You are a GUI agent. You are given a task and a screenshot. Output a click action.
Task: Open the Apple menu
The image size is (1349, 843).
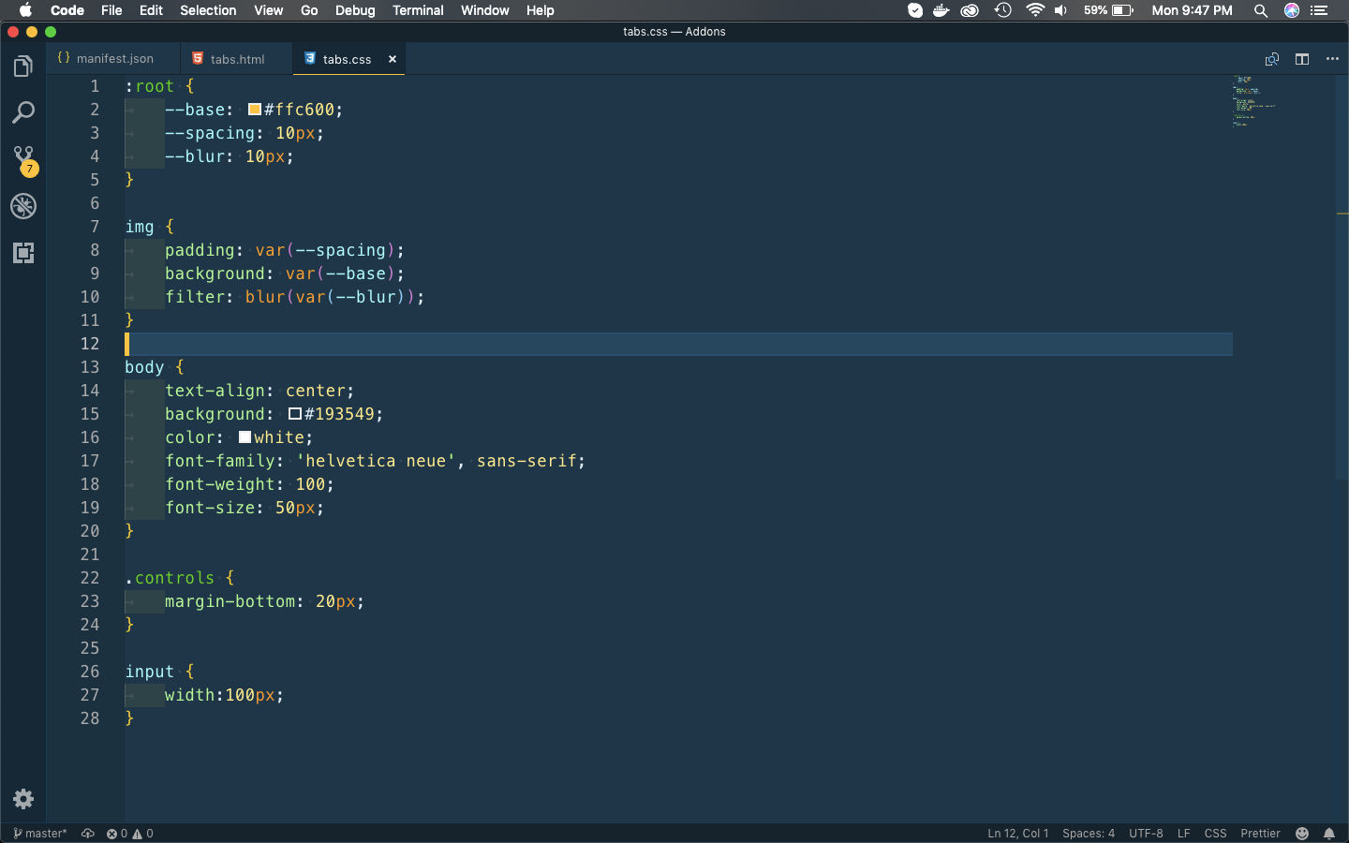pos(25,10)
